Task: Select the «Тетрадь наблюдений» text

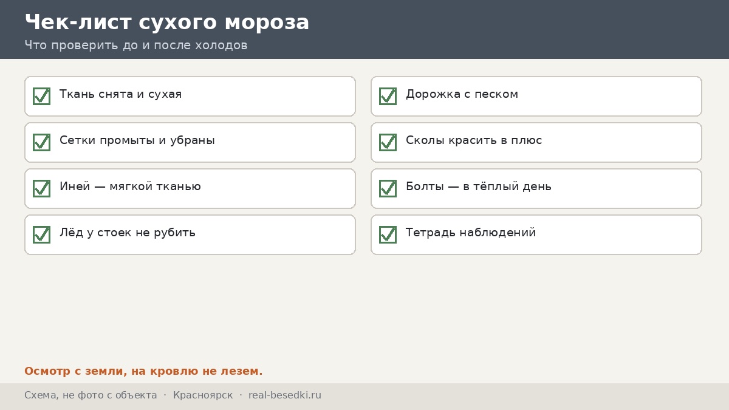Action: pos(471,233)
